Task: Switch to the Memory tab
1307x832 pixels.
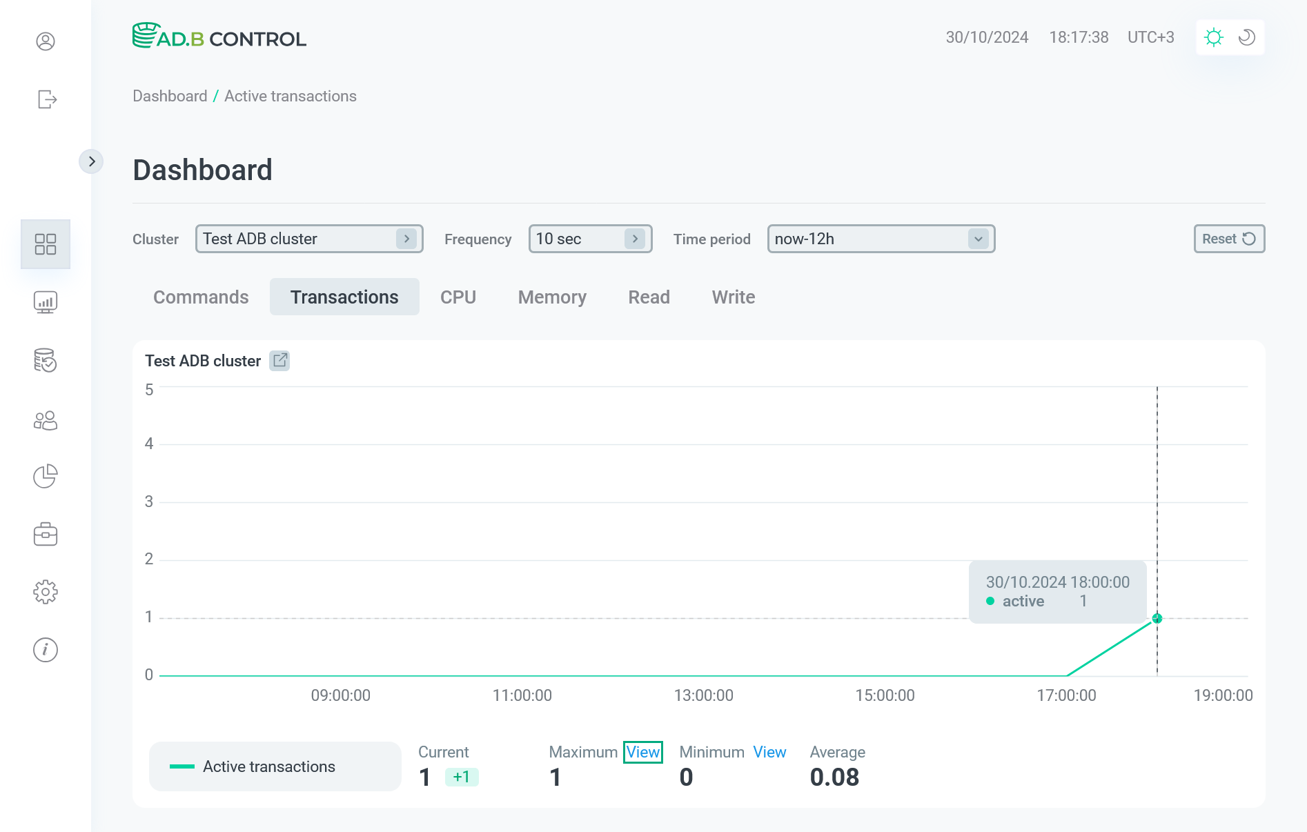Action: pos(552,297)
